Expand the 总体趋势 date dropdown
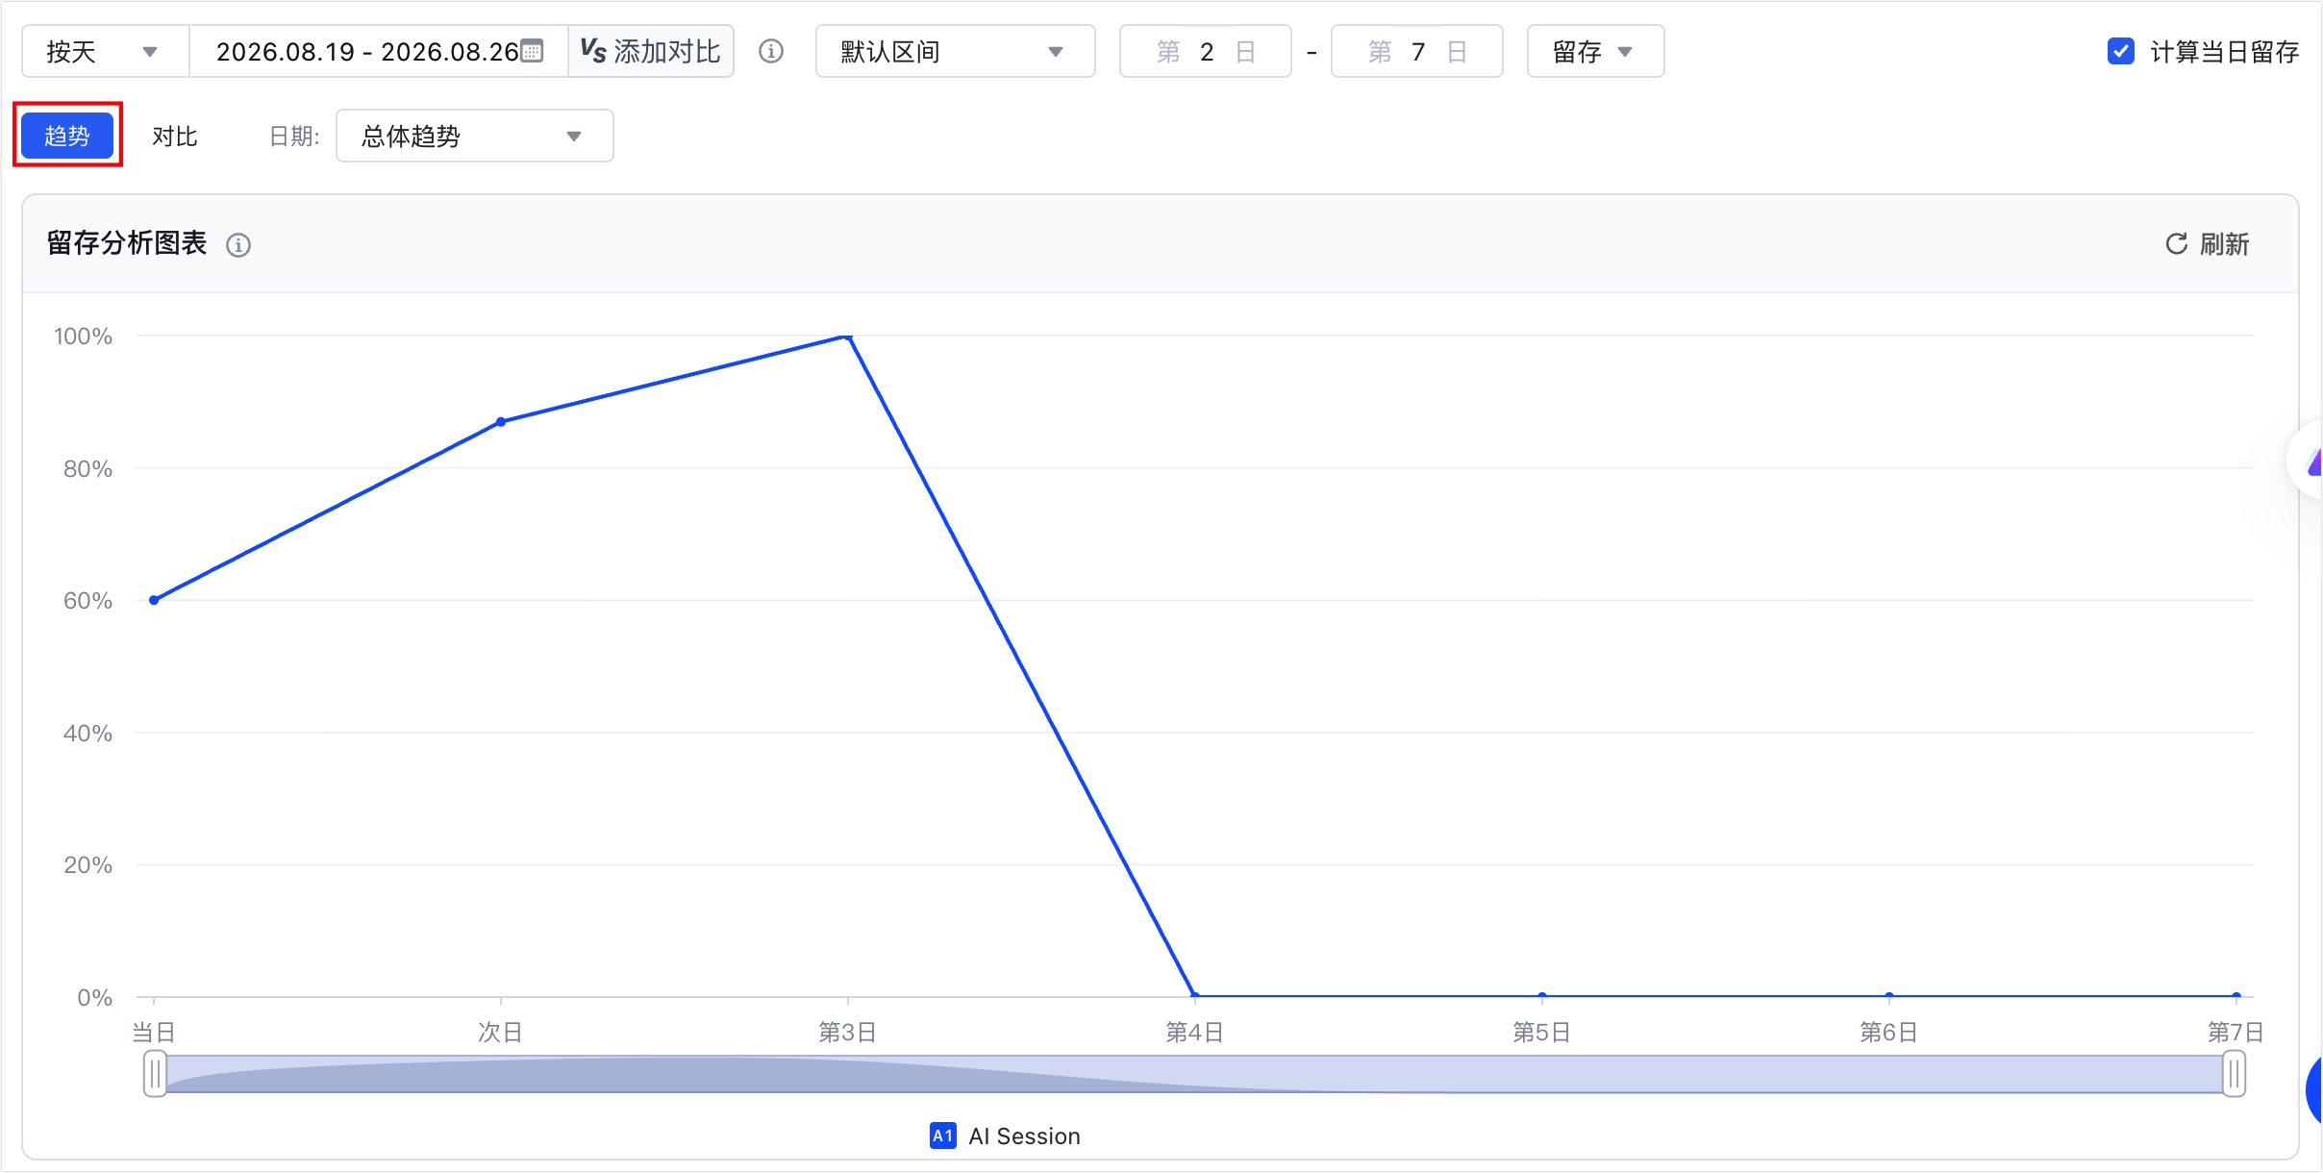Image resolution: width=2323 pixels, height=1173 pixels. (474, 137)
